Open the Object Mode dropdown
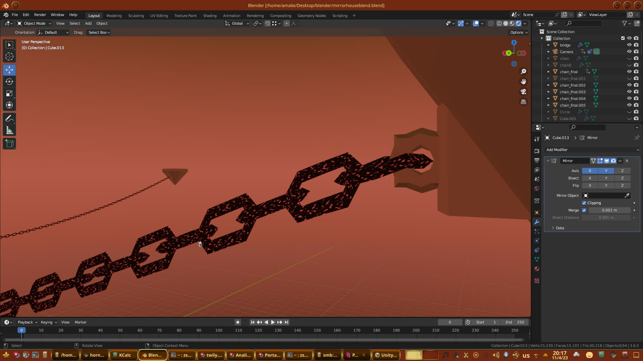 click(34, 23)
